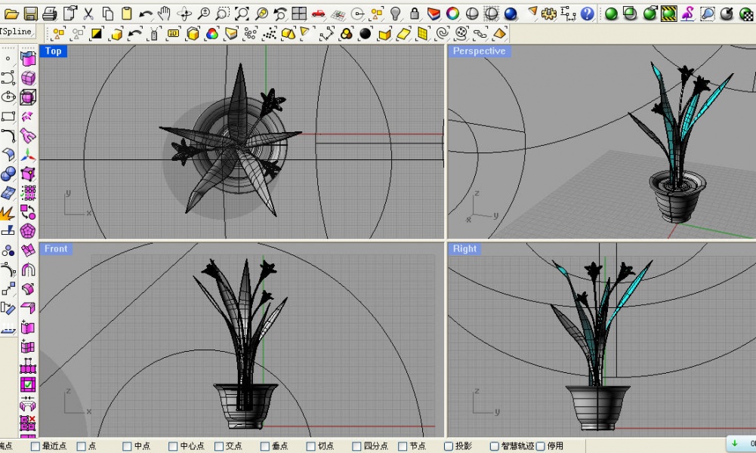Choose the Zoom Window tool

222,14
